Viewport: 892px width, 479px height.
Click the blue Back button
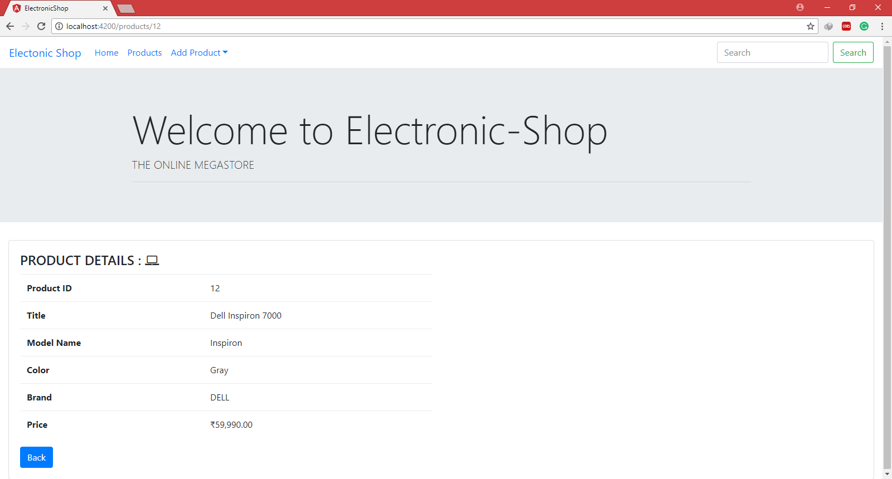[36, 457]
